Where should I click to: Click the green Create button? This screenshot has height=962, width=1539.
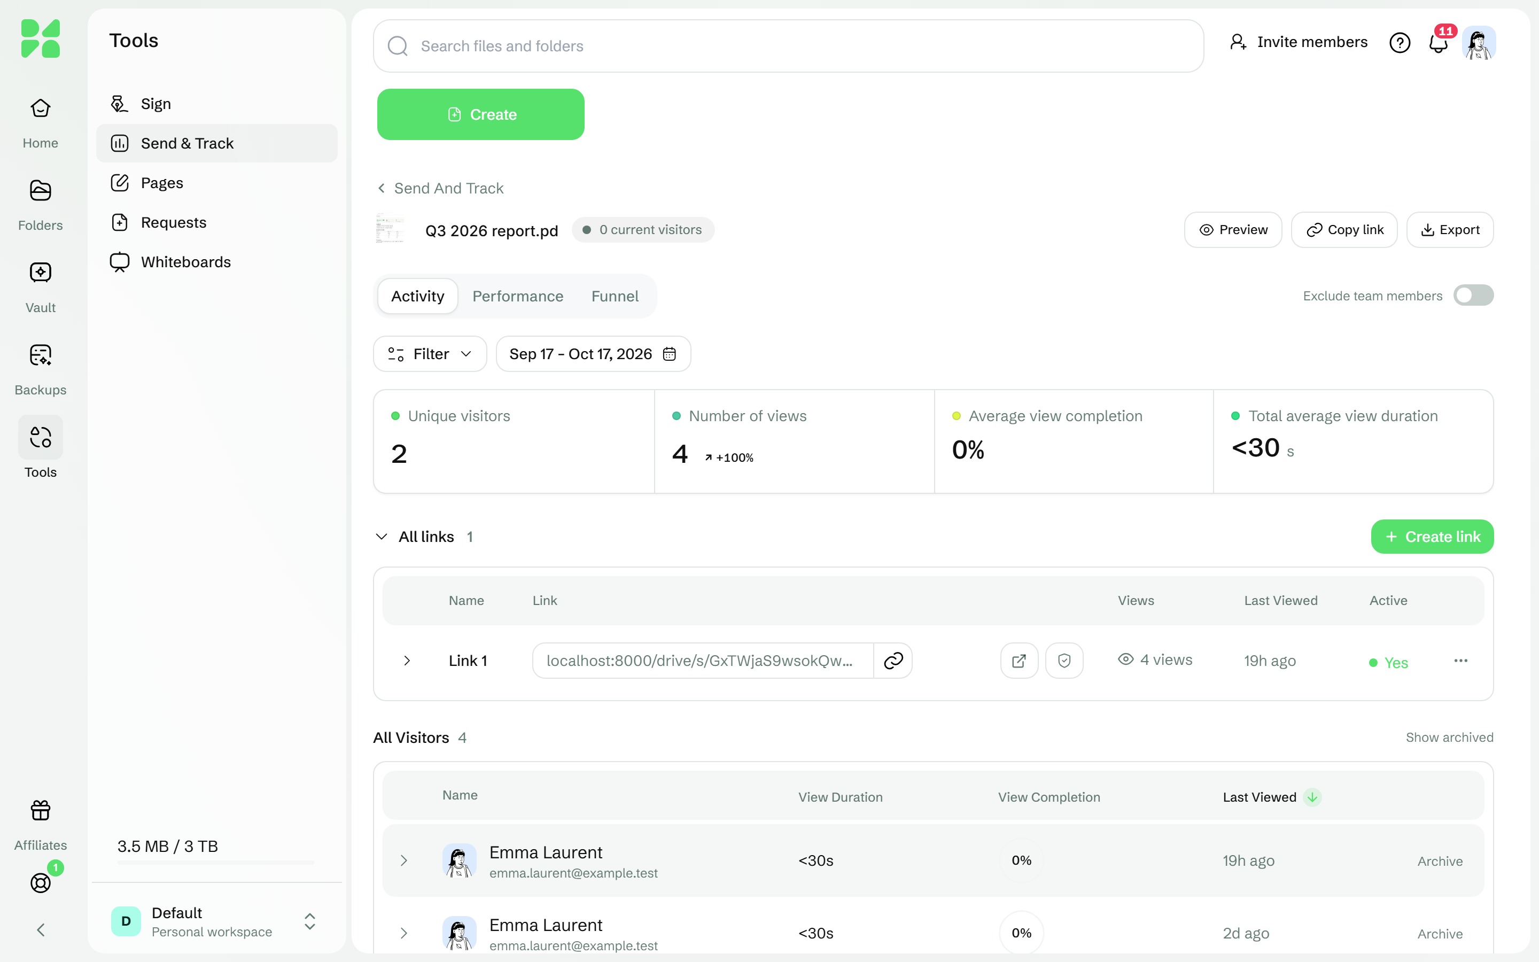coord(481,114)
